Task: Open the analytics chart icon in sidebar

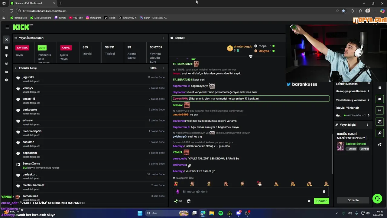Action: (6, 48)
